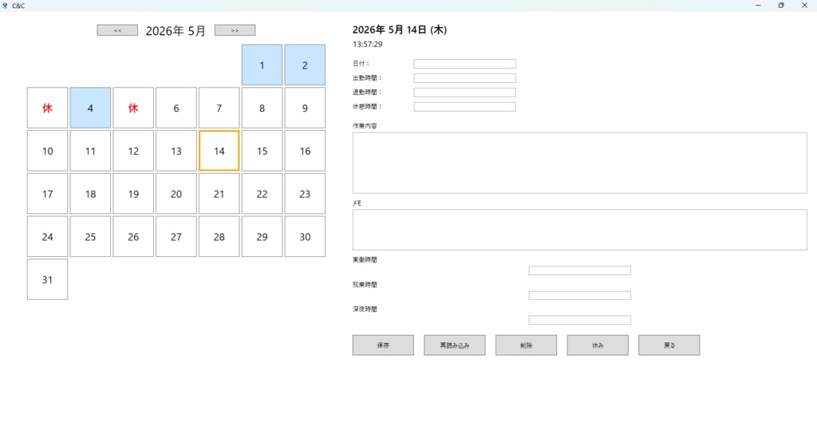Select day 6 in the calendar
The height and width of the screenshot is (434, 817).
pyautogui.click(x=176, y=108)
